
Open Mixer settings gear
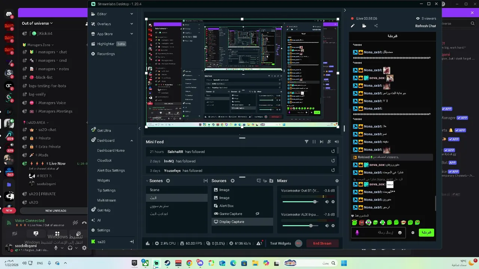pyautogui.click(x=337, y=181)
